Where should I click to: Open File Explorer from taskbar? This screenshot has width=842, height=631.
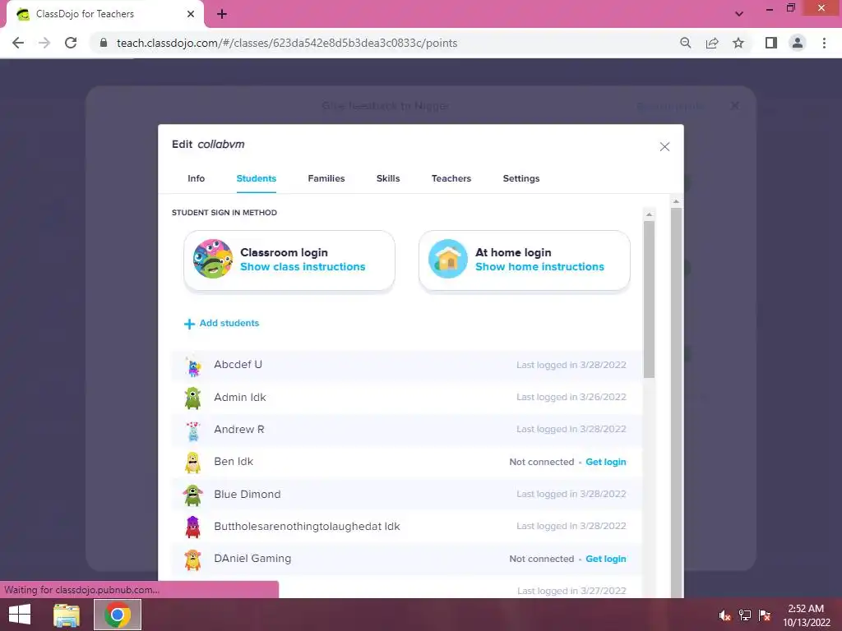click(67, 615)
